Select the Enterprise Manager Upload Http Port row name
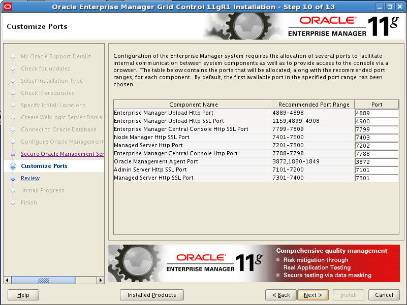 tap(163, 113)
